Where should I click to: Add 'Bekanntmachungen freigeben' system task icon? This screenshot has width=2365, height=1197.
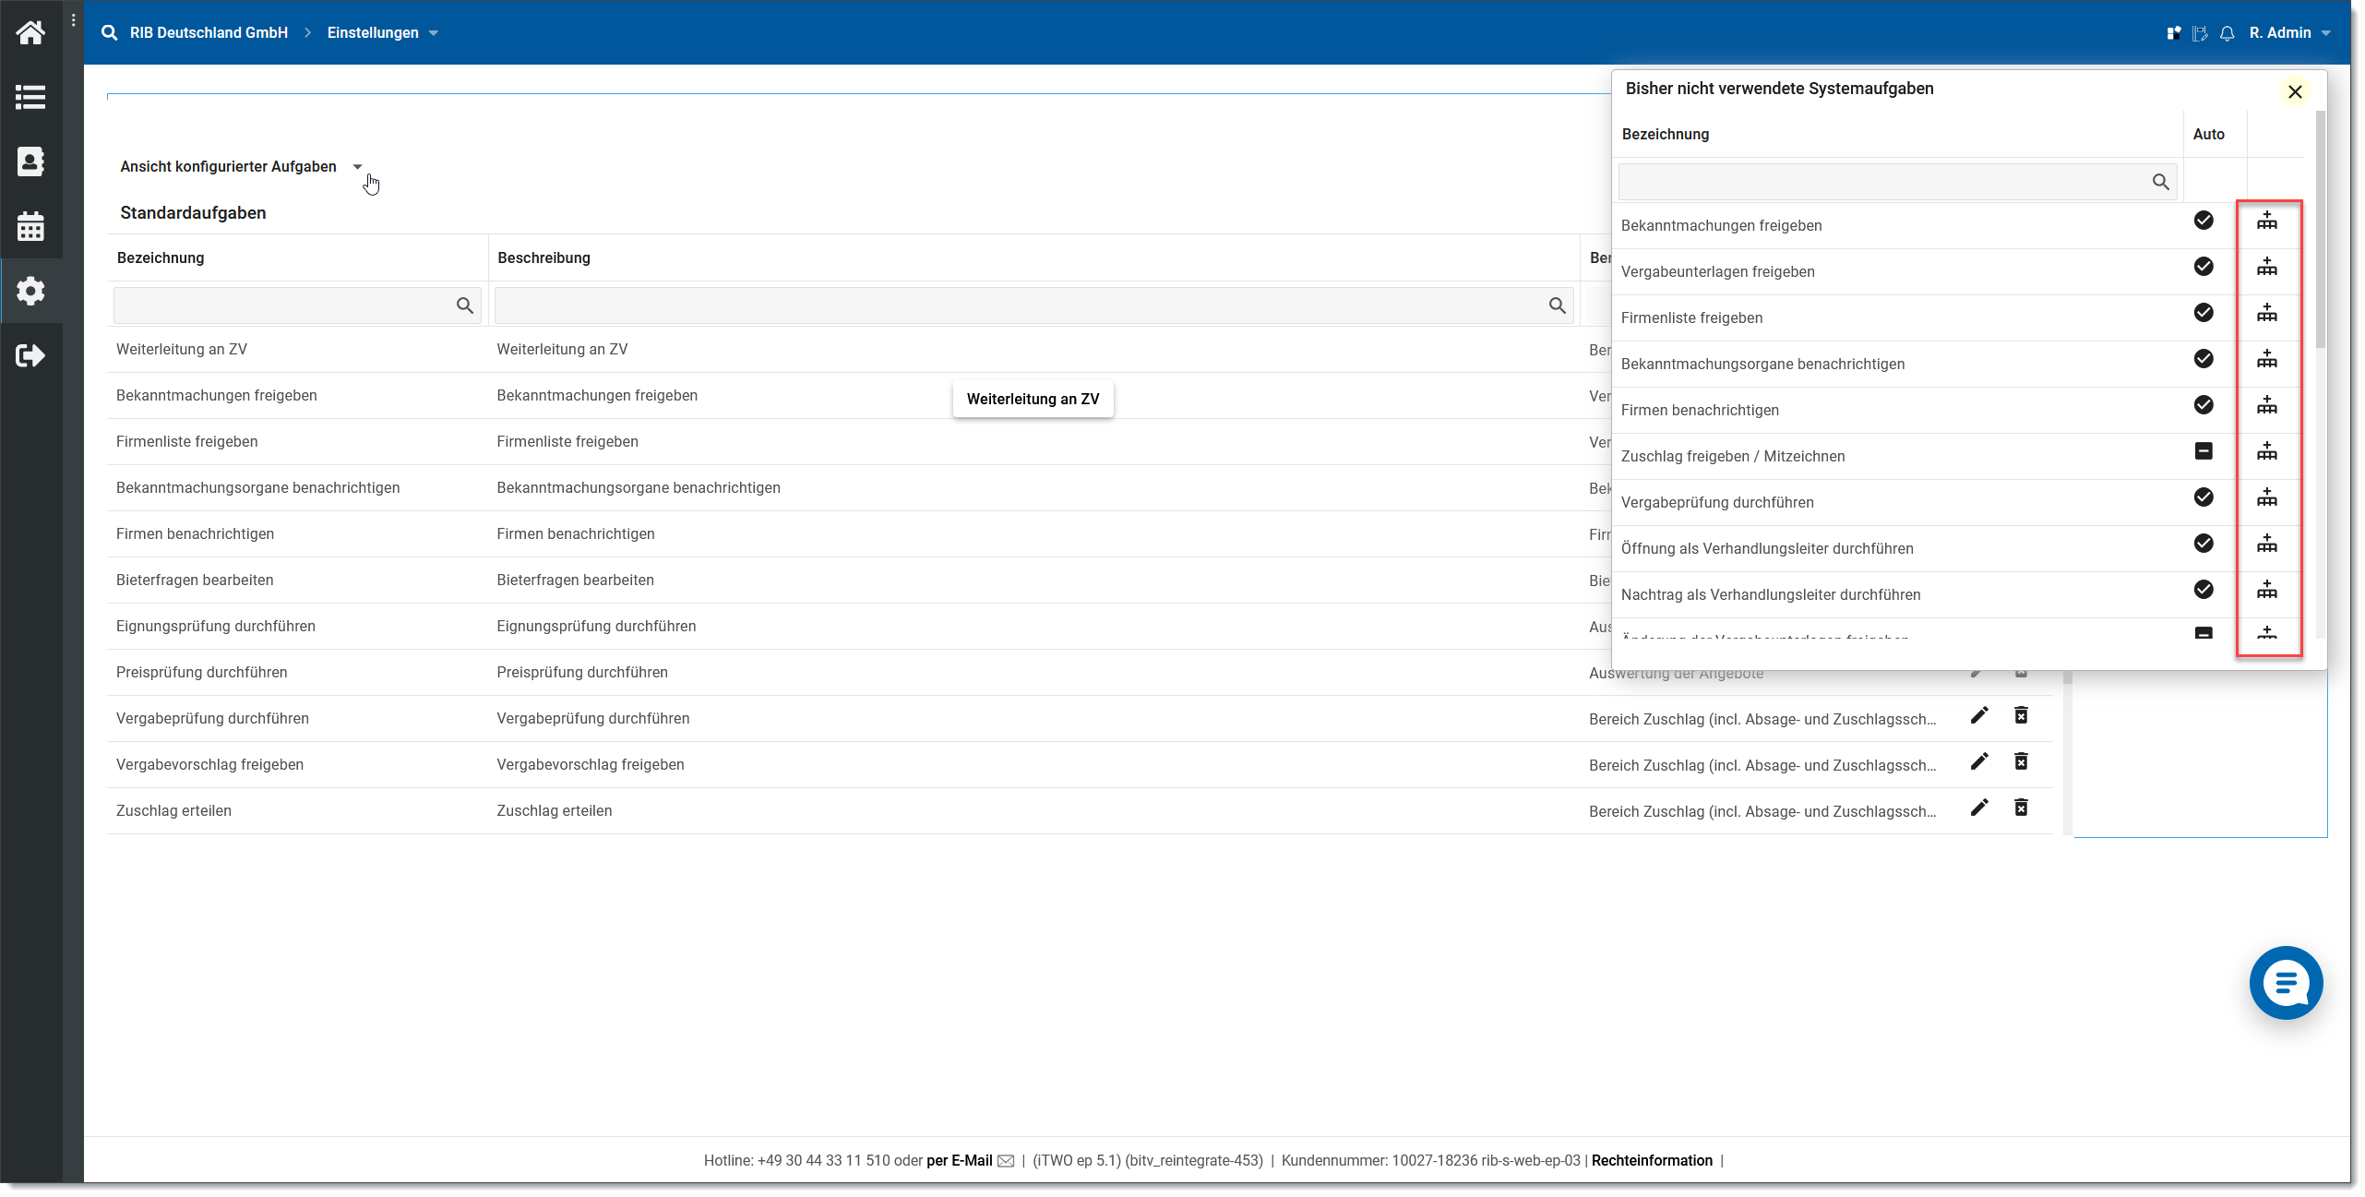pyautogui.click(x=2266, y=221)
